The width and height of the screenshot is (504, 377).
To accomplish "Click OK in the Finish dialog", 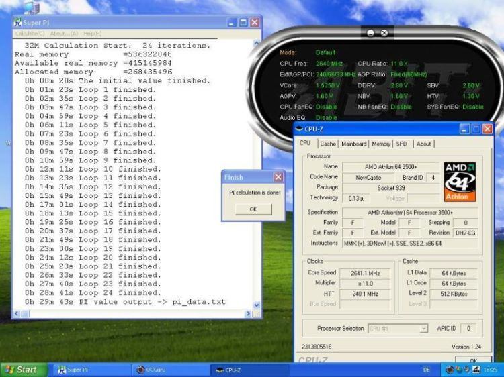I will click(x=253, y=209).
